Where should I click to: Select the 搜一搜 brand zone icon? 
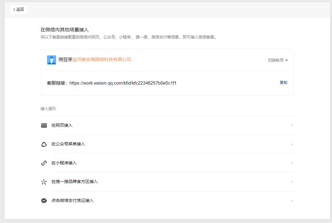pyautogui.click(x=44, y=182)
